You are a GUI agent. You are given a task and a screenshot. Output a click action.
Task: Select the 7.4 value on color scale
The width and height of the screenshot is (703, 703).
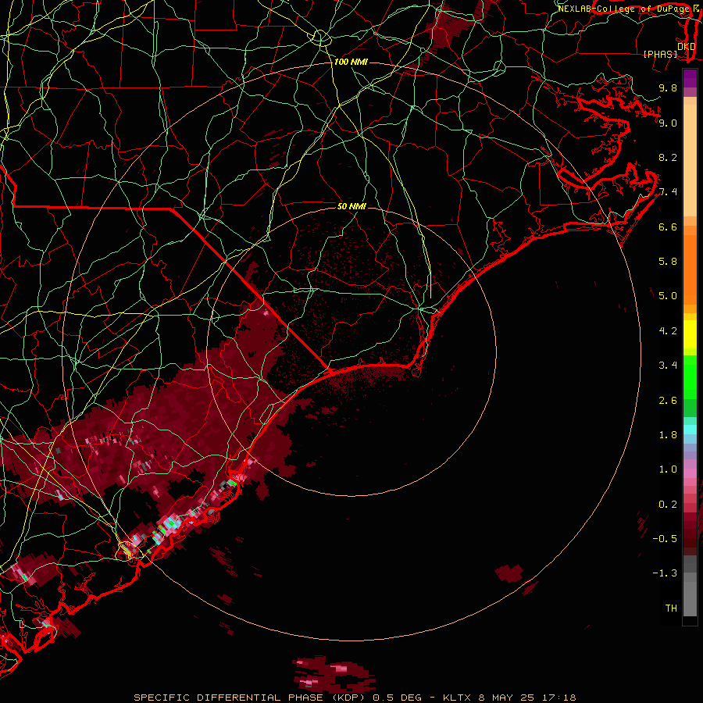click(x=668, y=192)
